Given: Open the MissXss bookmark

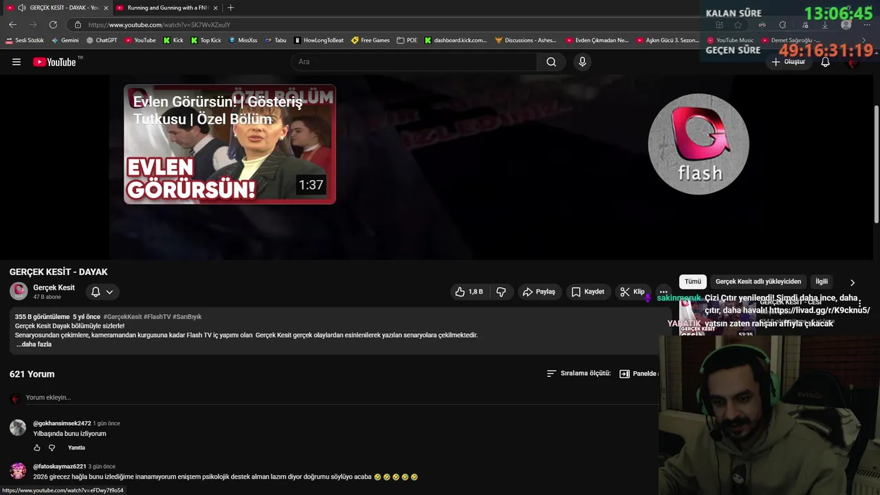Looking at the screenshot, I should coord(243,41).
